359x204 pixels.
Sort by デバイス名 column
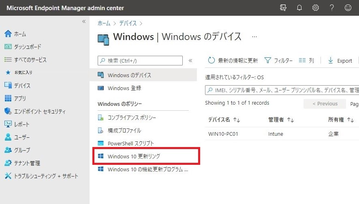tap(224, 120)
